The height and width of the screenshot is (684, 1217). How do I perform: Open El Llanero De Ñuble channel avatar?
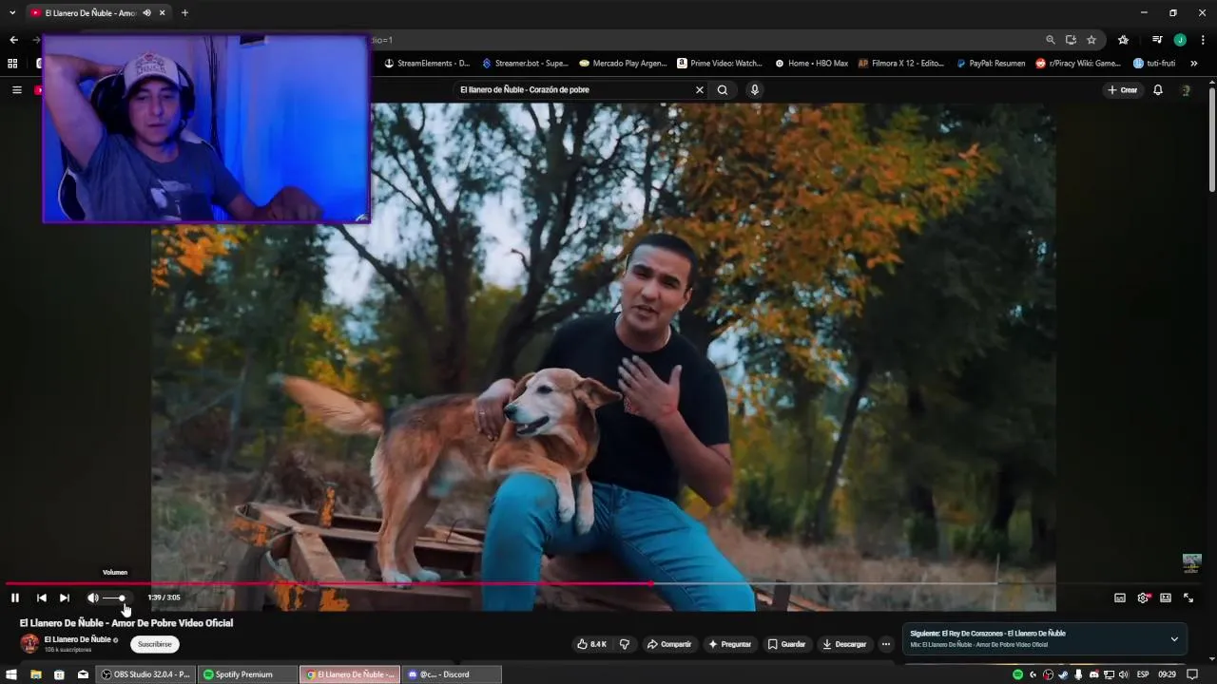click(x=29, y=643)
